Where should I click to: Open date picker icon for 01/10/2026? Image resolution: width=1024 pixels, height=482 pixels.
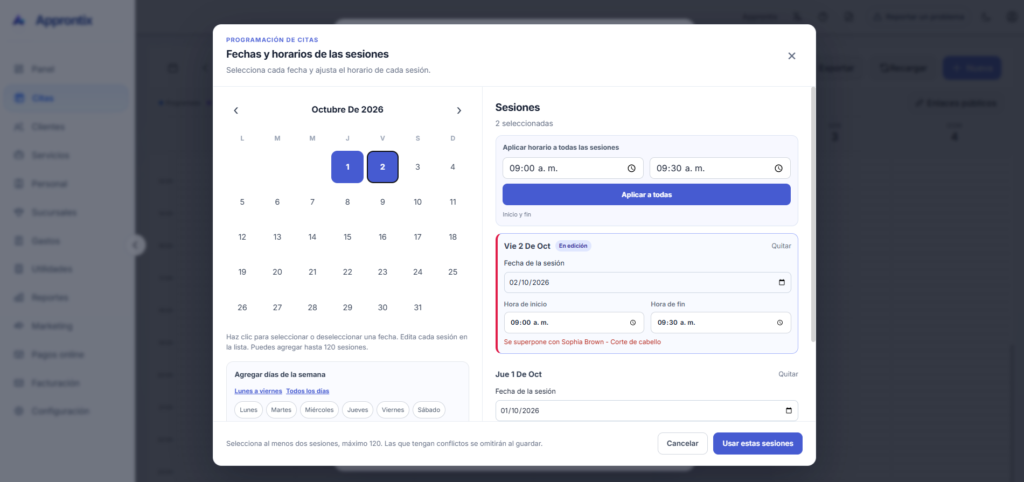[x=789, y=410]
